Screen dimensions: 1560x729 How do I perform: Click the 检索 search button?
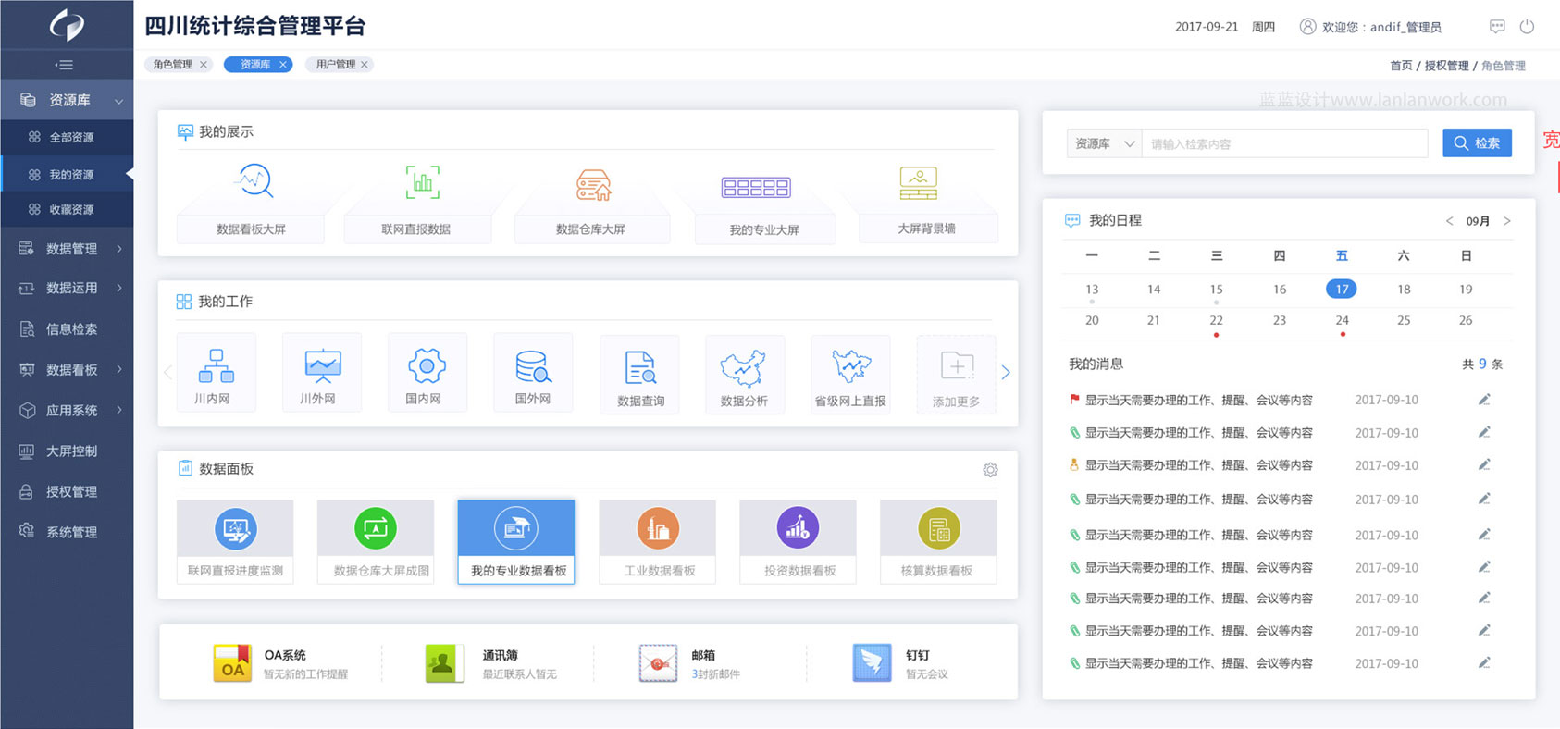point(1476,143)
